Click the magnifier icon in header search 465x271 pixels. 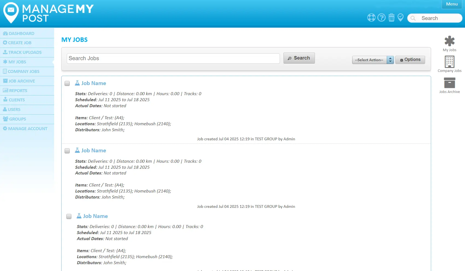[413, 18]
